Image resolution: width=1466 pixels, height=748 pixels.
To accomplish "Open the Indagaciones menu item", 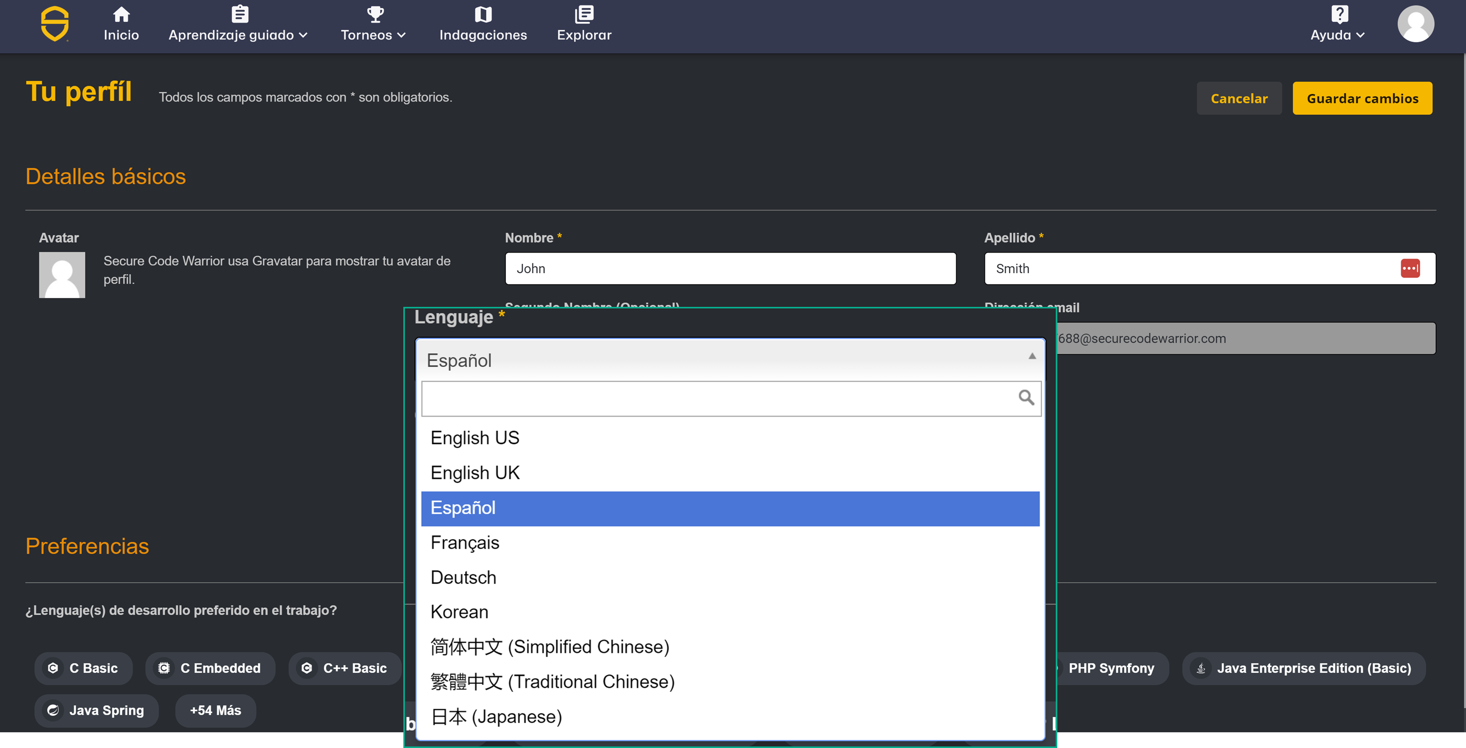I will coord(483,24).
